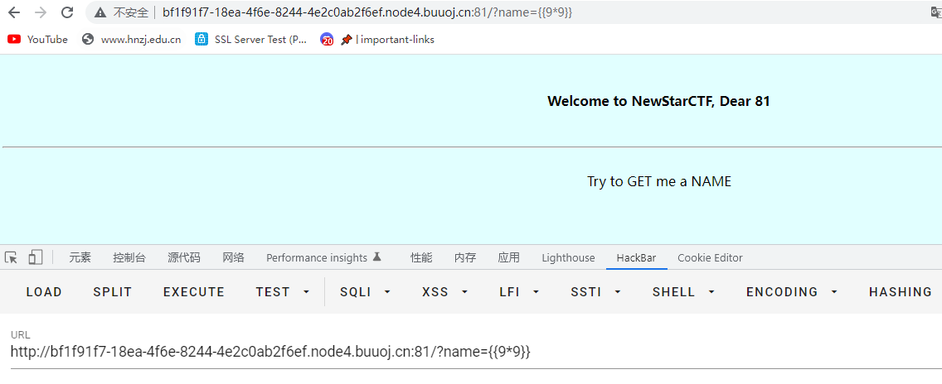Open the YouTube bookmark
942x384 pixels.
coord(38,39)
